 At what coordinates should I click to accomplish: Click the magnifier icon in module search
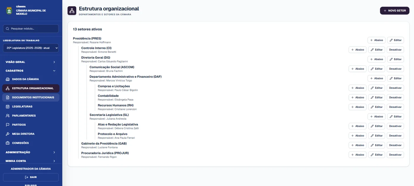coord(8,29)
